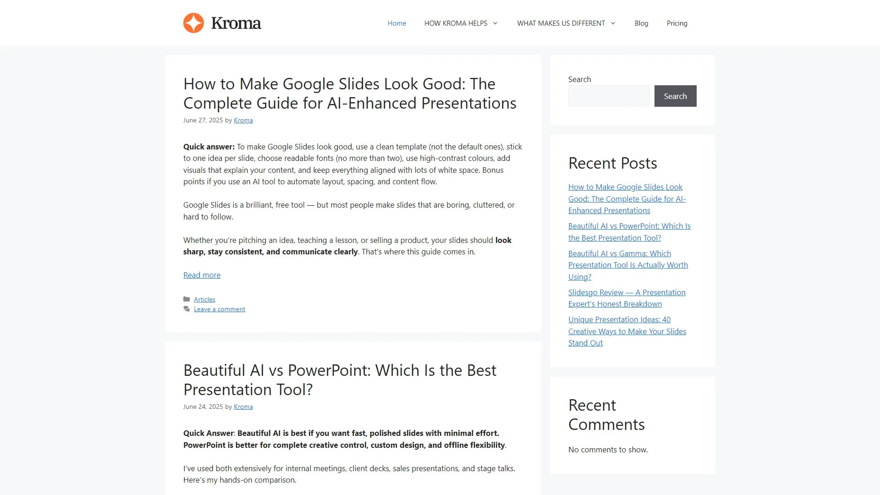Click the text No comments to show.
Screen dimensions: 880x495
[608, 450]
